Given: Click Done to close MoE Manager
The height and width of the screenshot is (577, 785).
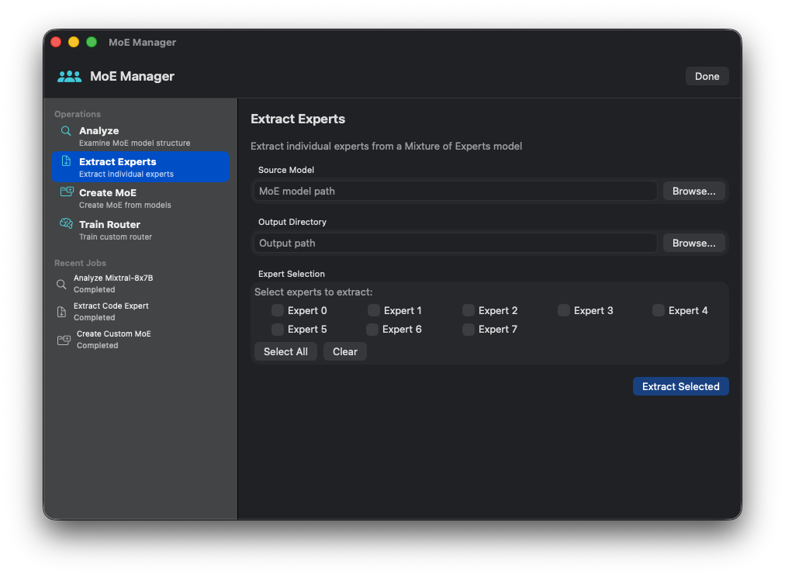Looking at the screenshot, I should (x=707, y=75).
